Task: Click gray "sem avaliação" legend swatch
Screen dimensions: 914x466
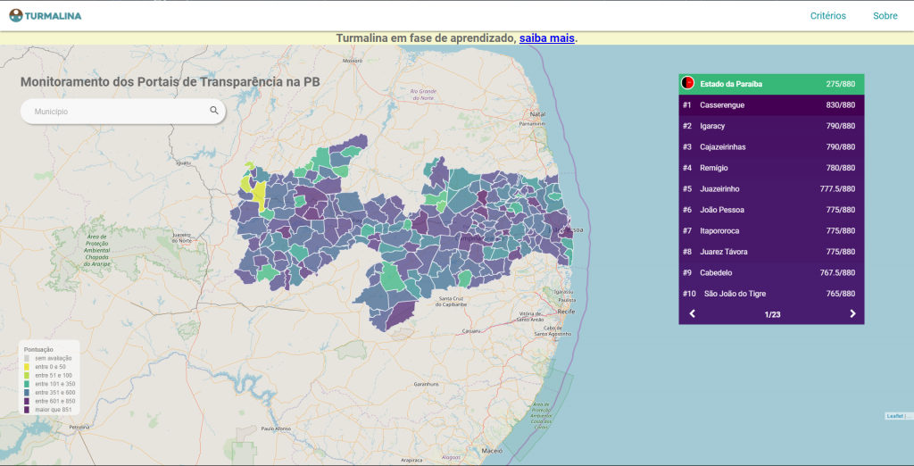Action: (x=27, y=358)
